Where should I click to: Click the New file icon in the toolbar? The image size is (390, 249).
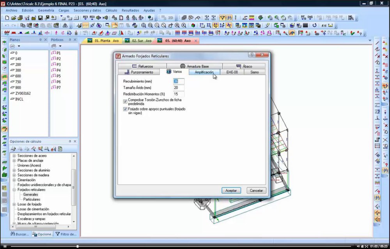click(7, 18)
